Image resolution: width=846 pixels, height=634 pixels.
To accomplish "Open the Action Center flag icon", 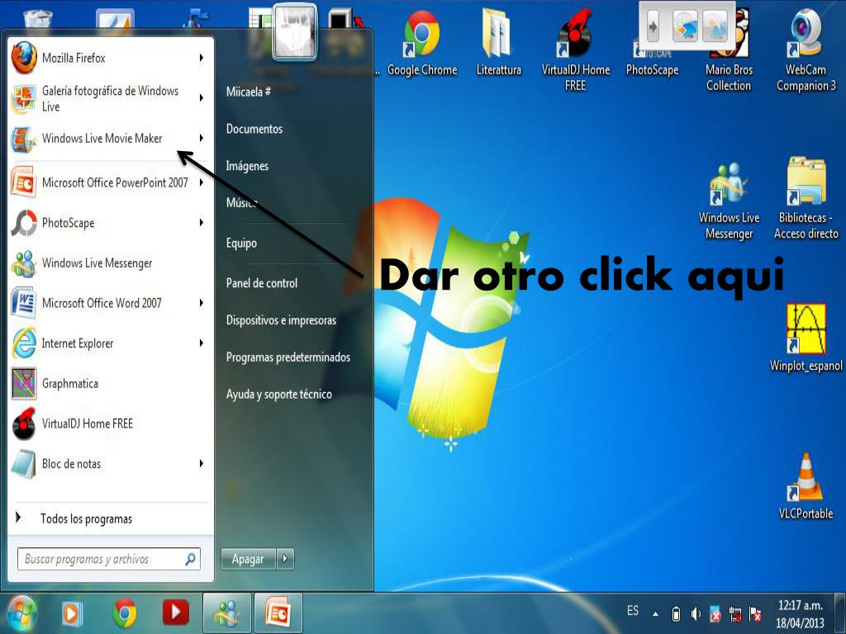I will click(x=755, y=613).
